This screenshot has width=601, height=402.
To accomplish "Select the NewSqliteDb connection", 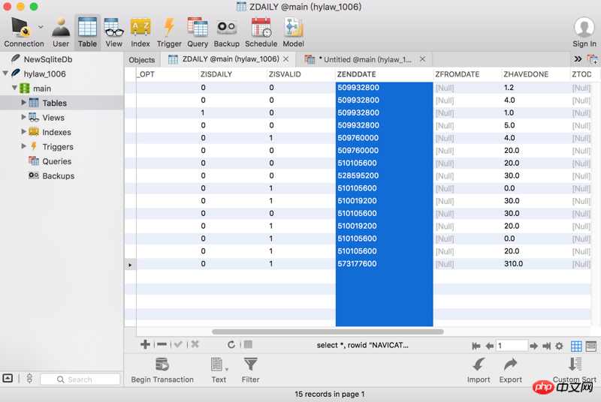I will [x=48, y=59].
